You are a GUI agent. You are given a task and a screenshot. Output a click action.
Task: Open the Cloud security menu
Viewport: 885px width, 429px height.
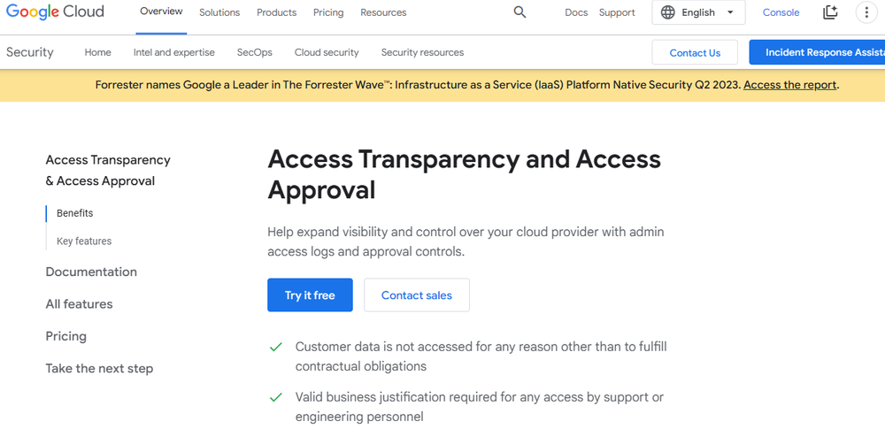tap(327, 52)
